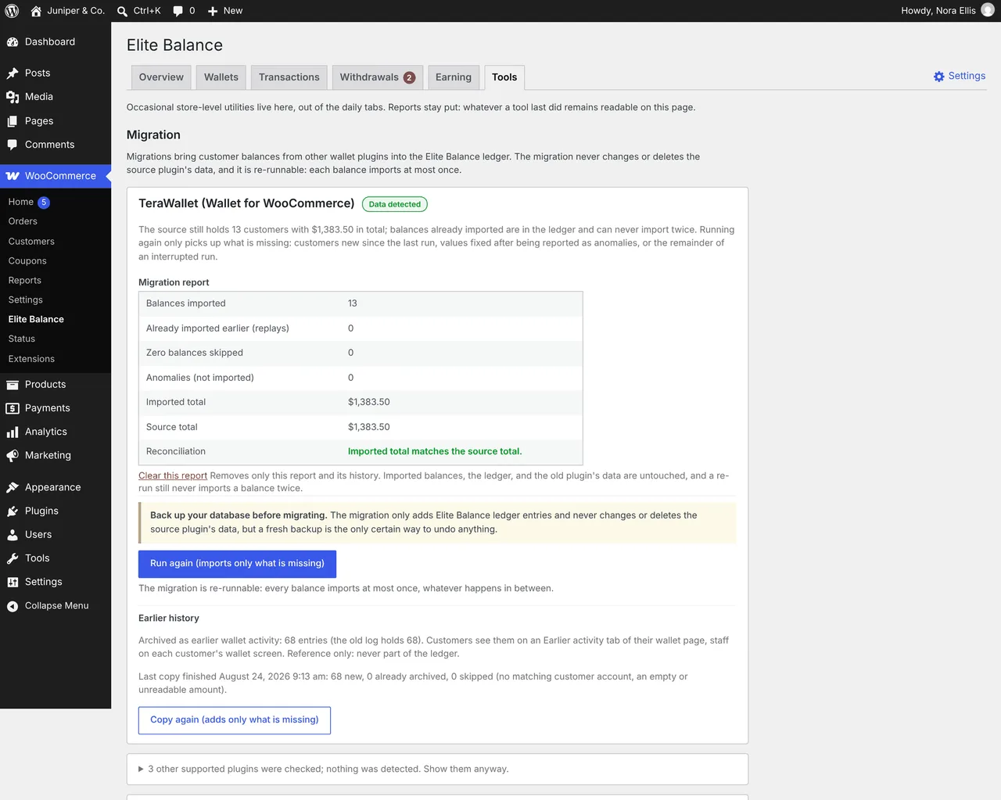Click the Clear this report link
Screen dimensions: 1001x800
point(173,475)
